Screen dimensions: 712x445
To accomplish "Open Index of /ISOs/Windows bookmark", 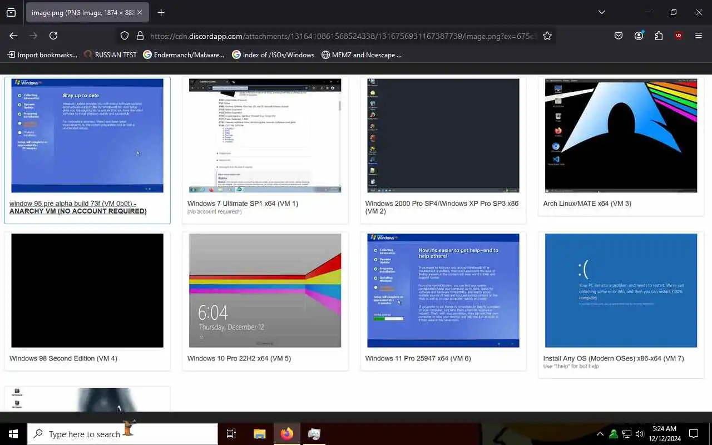I will [x=273, y=55].
